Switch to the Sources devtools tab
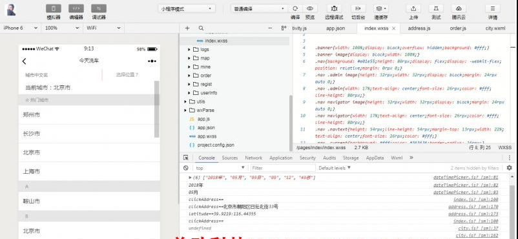The image size is (518, 239). [229, 158]
